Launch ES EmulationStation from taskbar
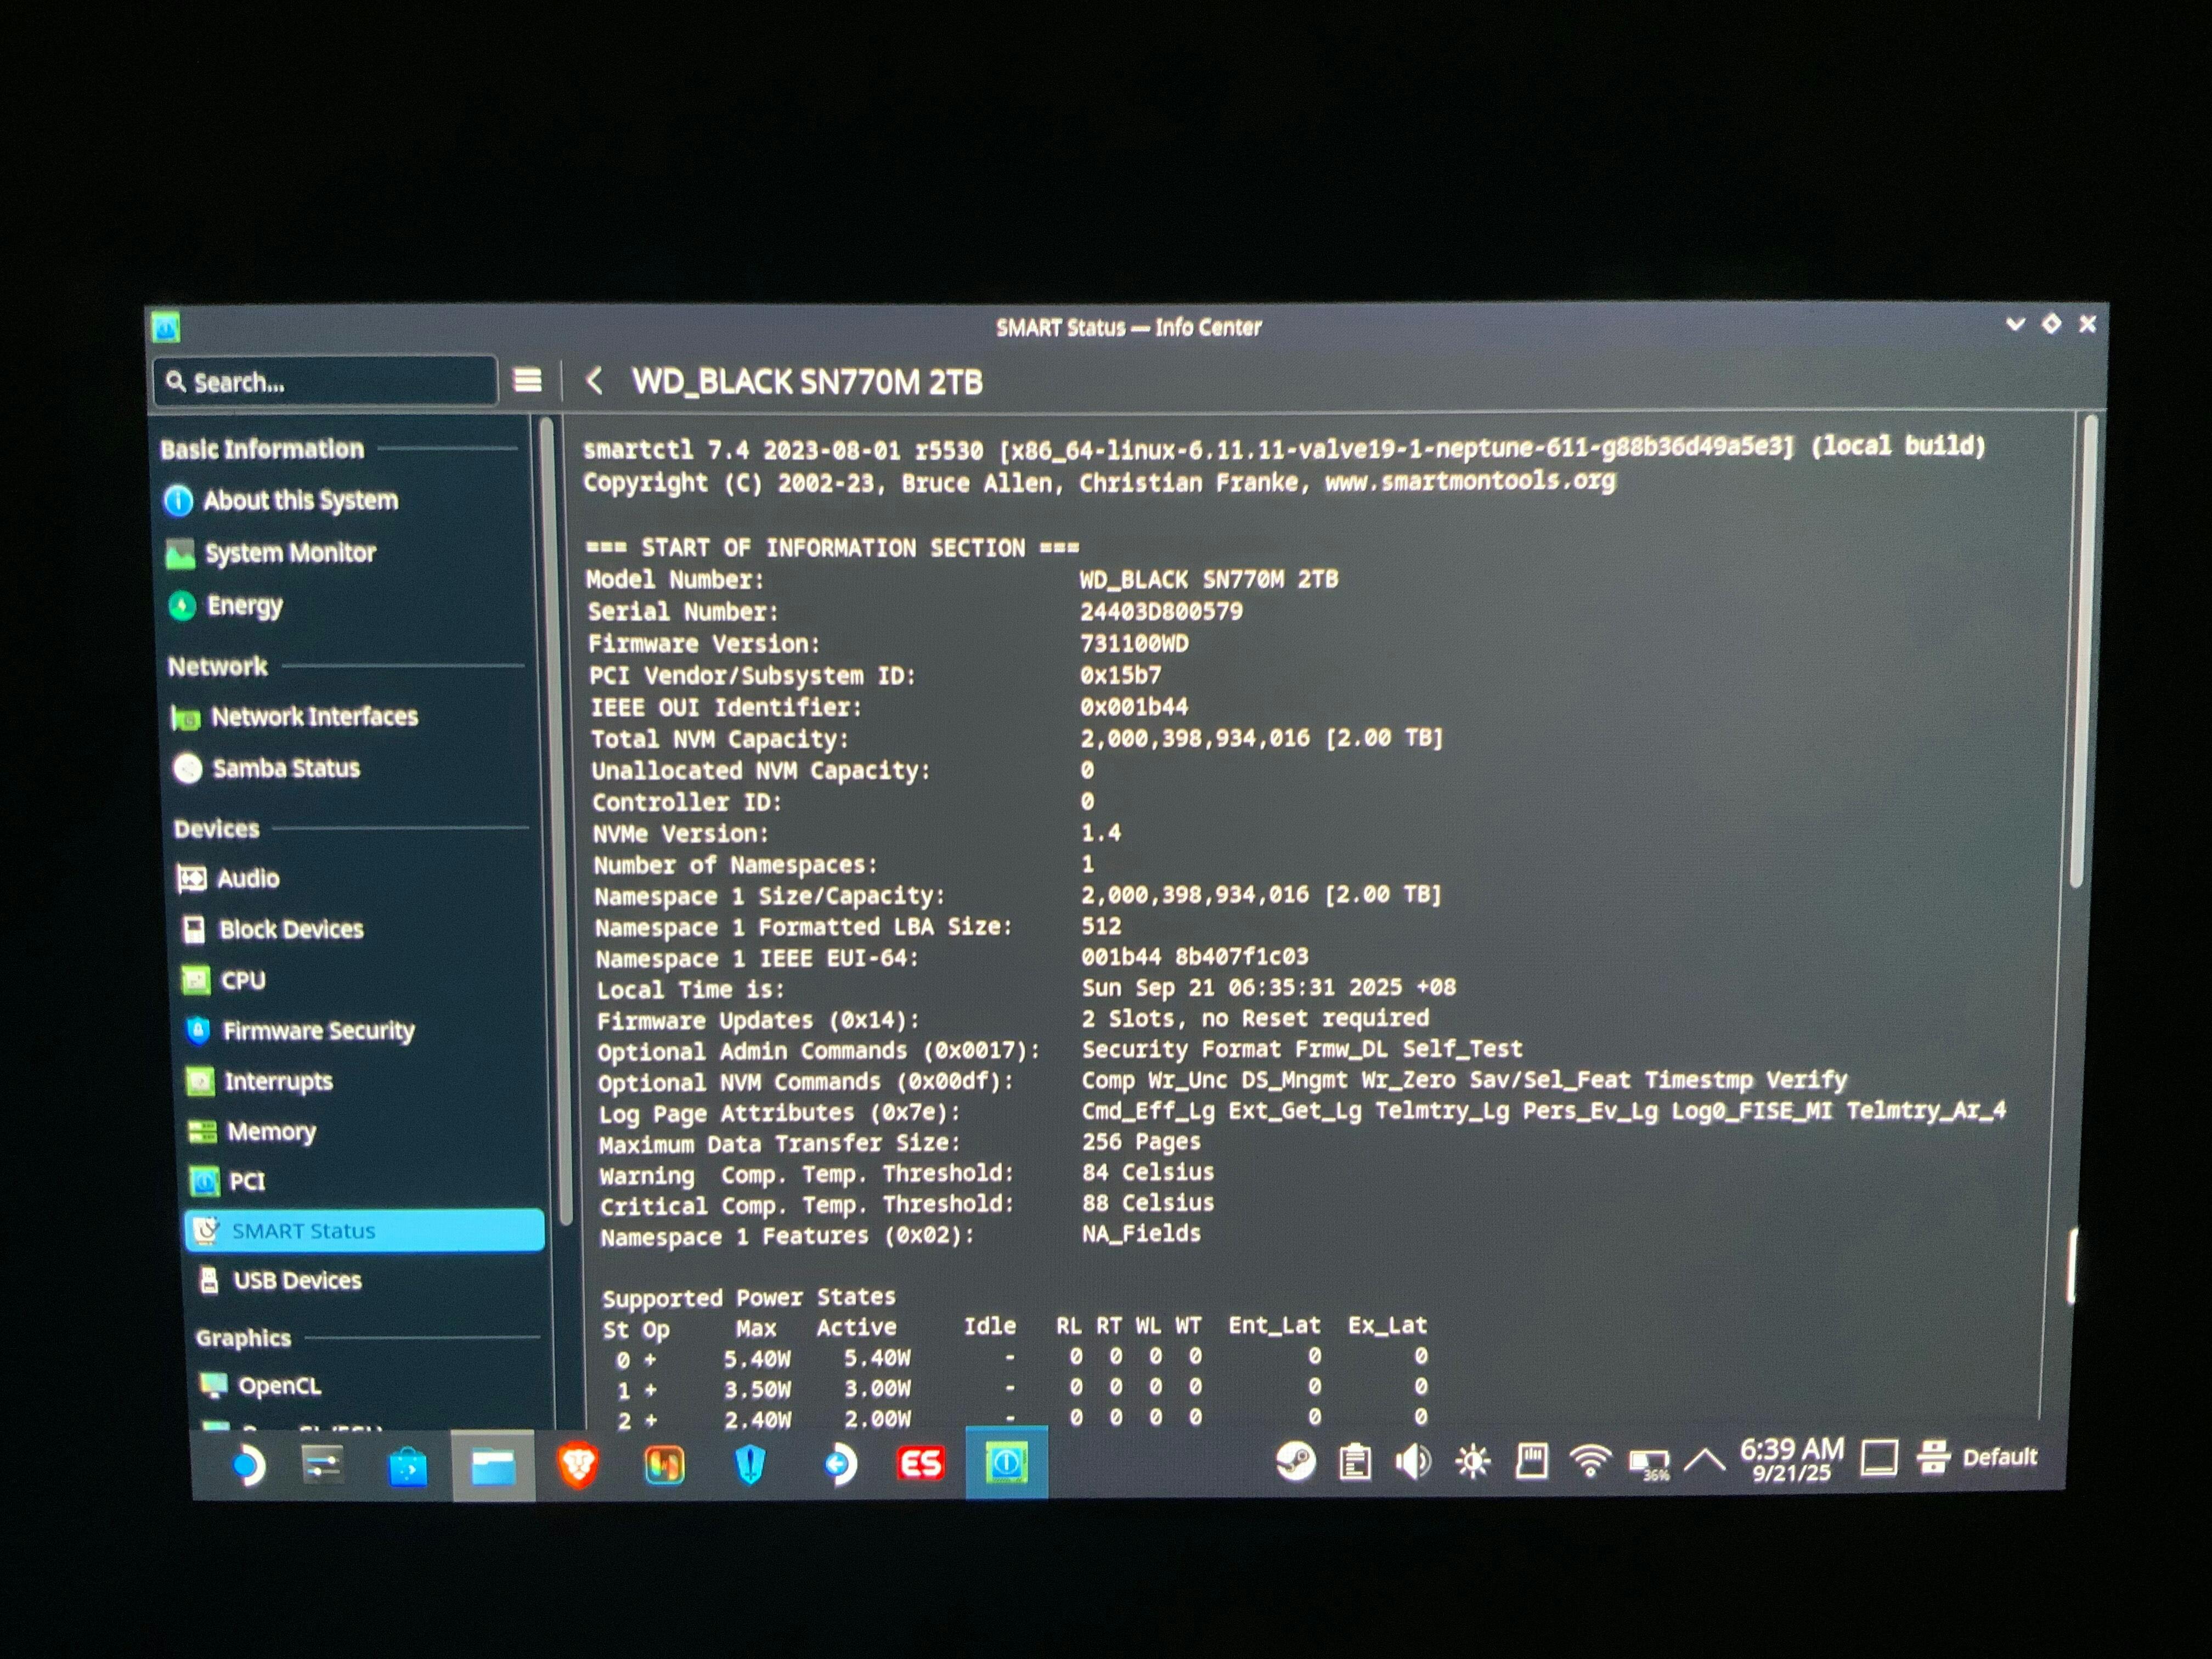Viewport: 2212px width, 1659px height. pyautogui.click(x=920, y=1464)
